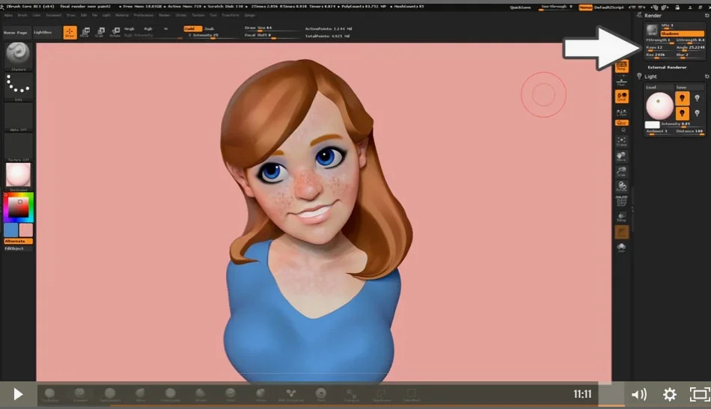Screen dimensions: 711x409
Task: Mute the video with the speaker icon
Action: coord(639,395)
